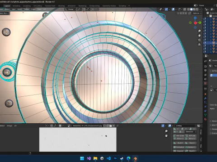This screenshot has width=217, height=162.
Task: Click the Mirror H button
Action: [179, 139]
